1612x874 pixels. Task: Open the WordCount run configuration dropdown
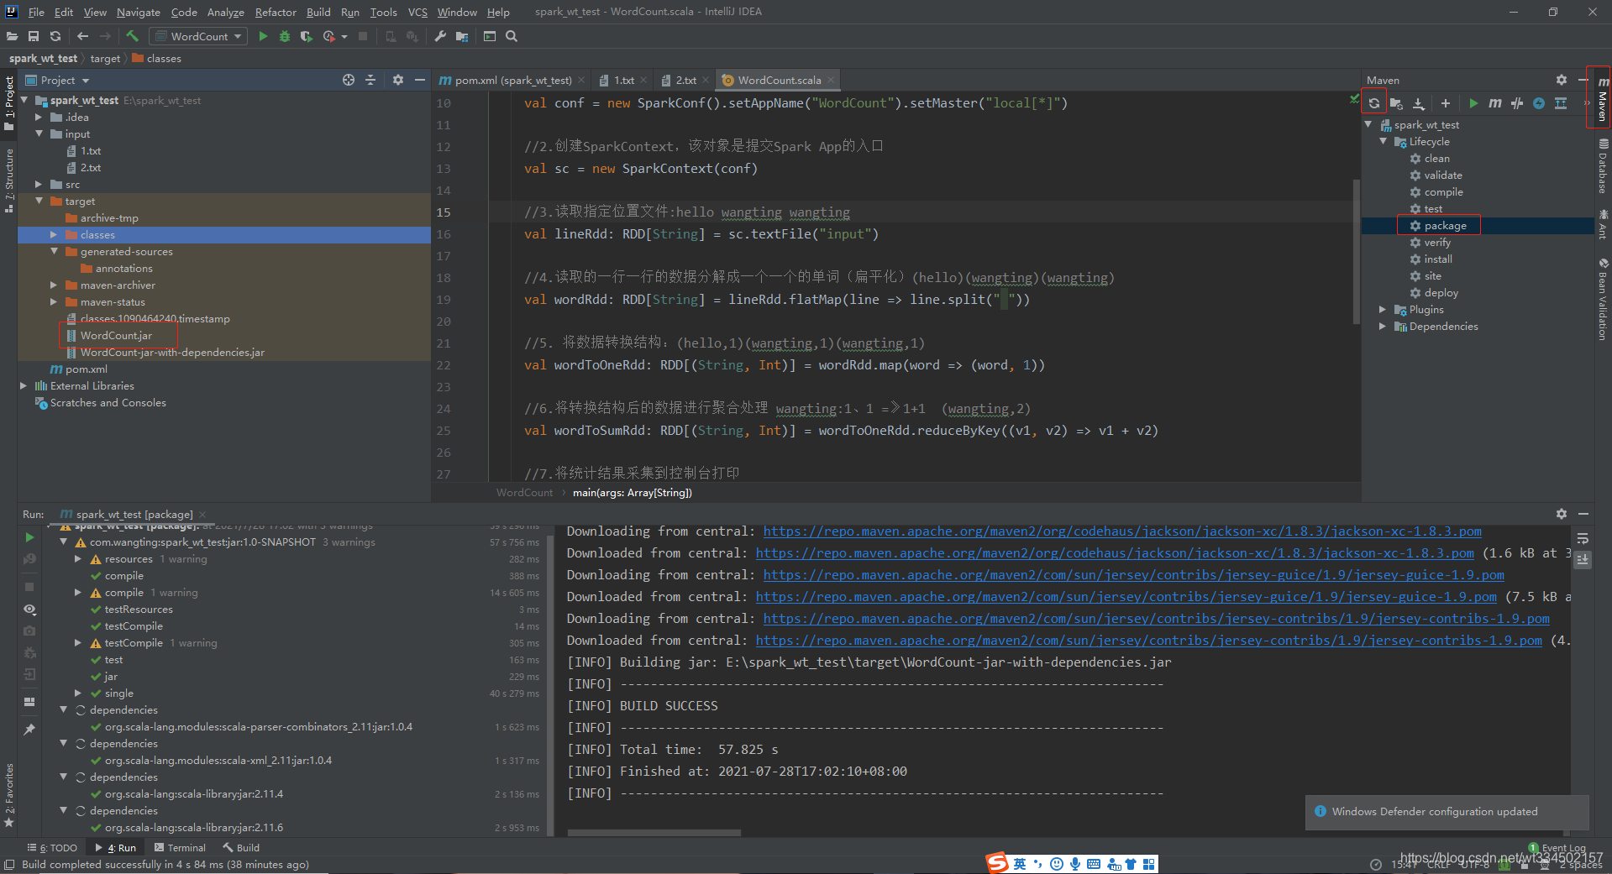point(199,36)
